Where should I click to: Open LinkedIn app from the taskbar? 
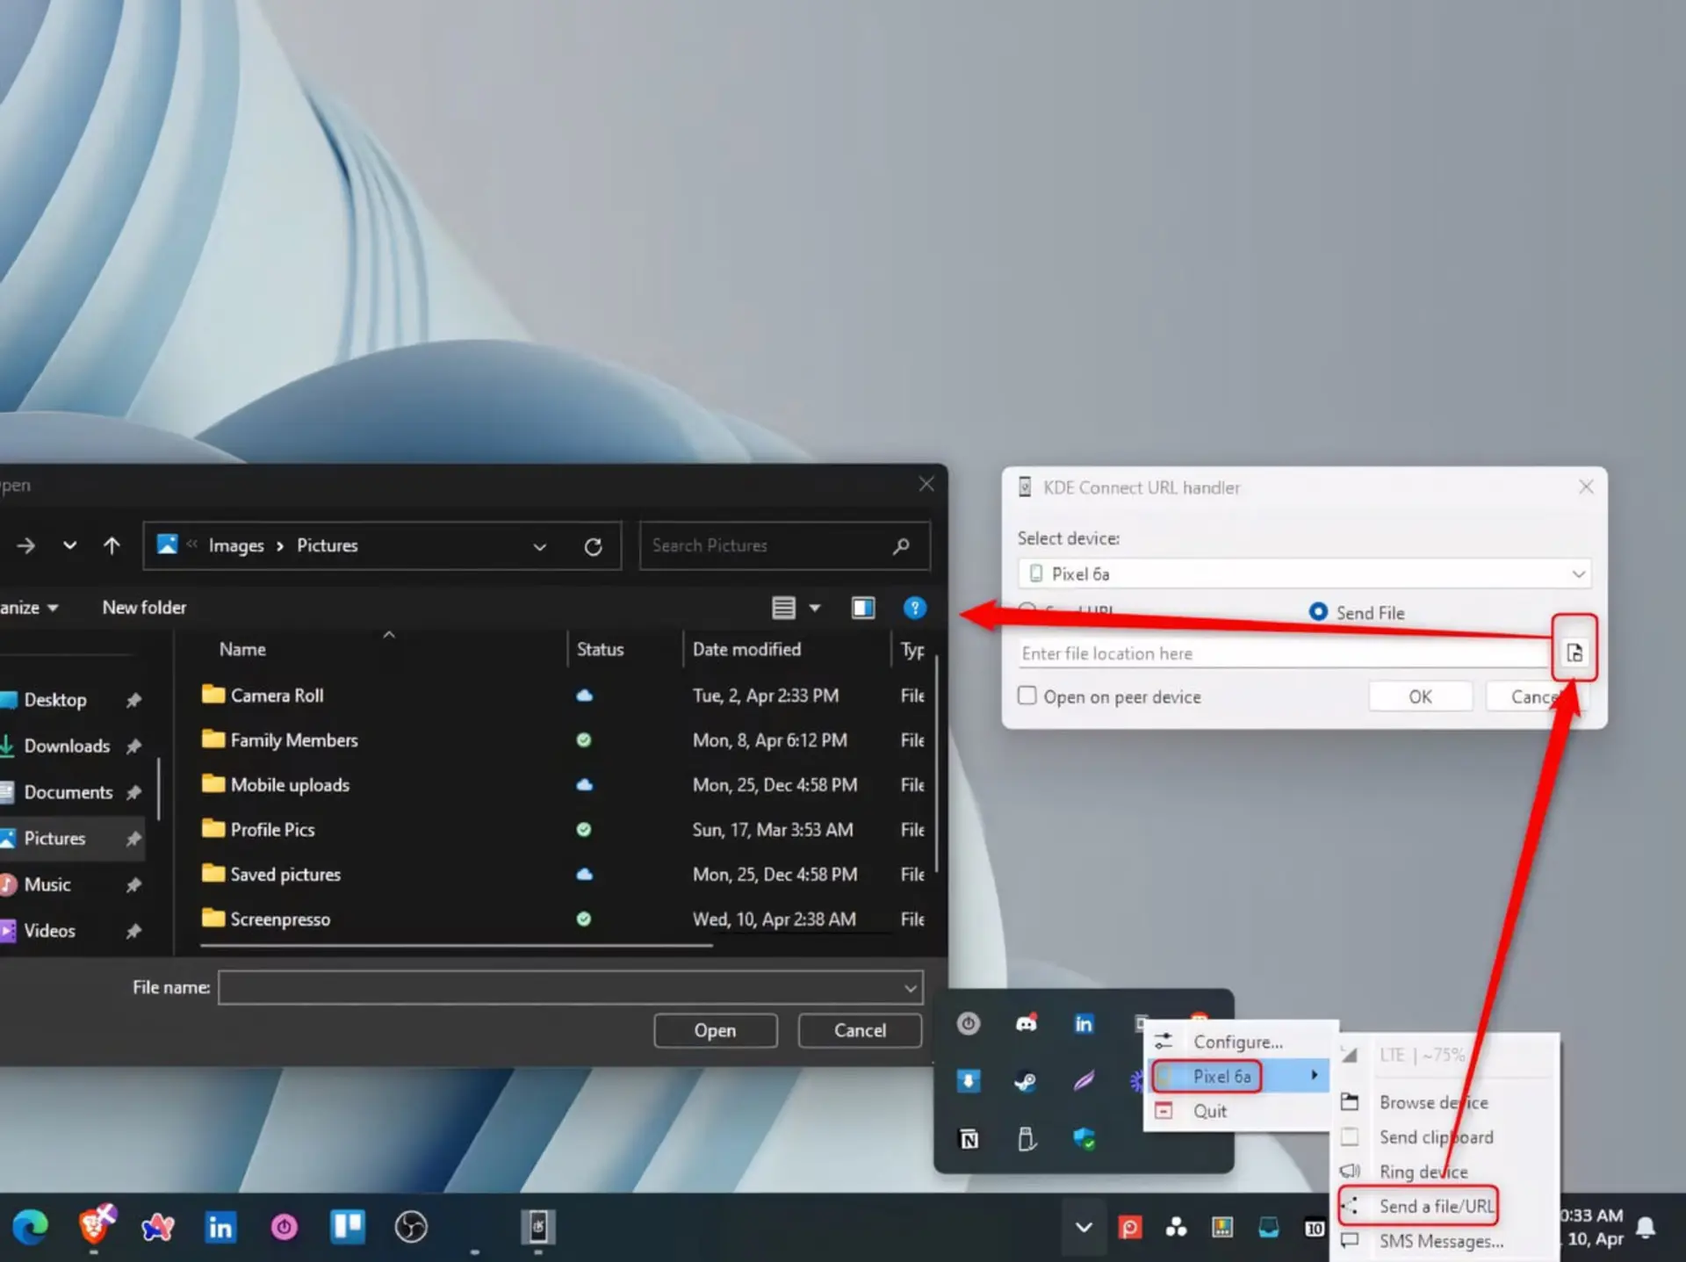(220, 1227)
